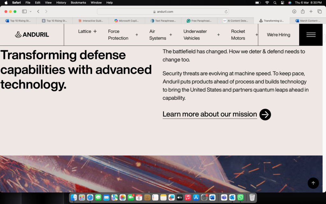
Task: Open the History menu
Action: (61, 3)
